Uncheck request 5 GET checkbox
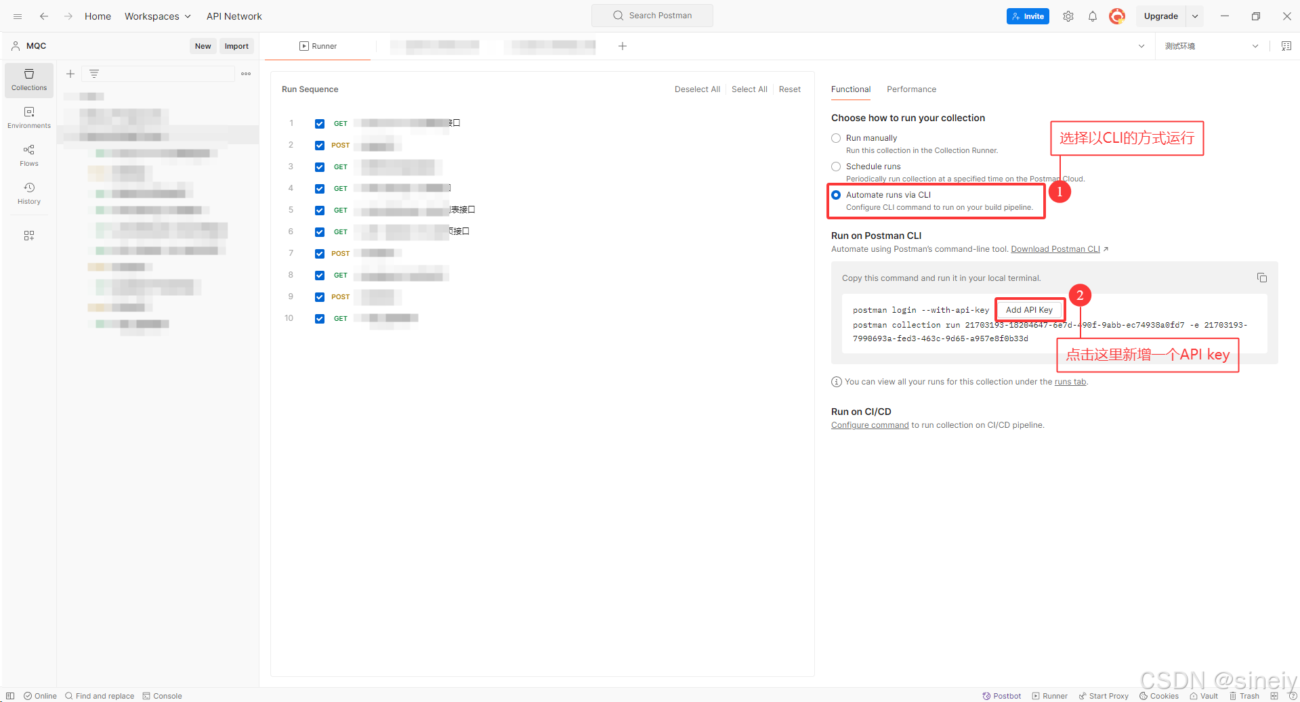This screenshot has height=702, width=1300. pos(320,210)
